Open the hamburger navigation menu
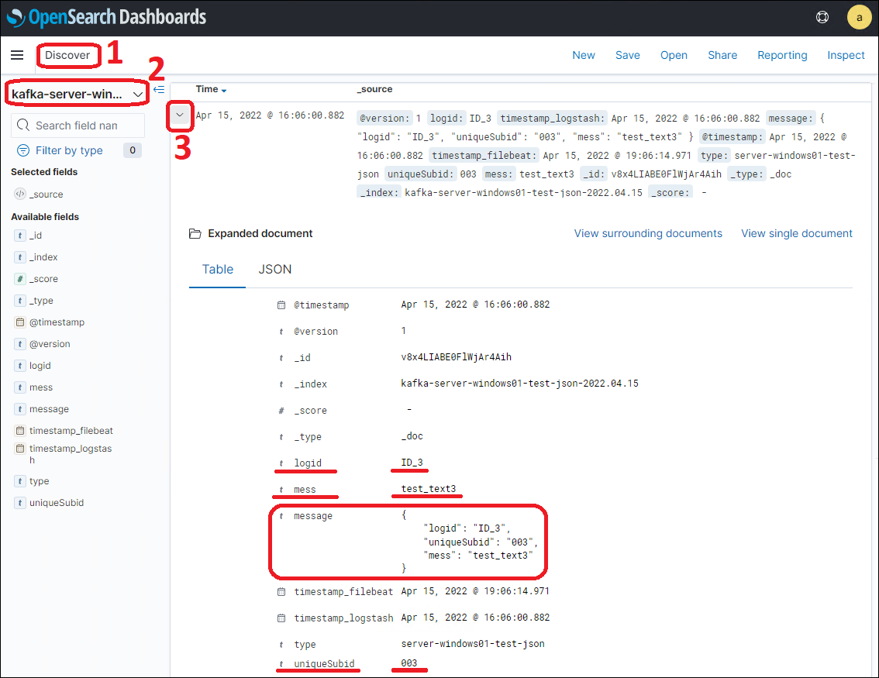879x678 pixels. tap(17, 55)
